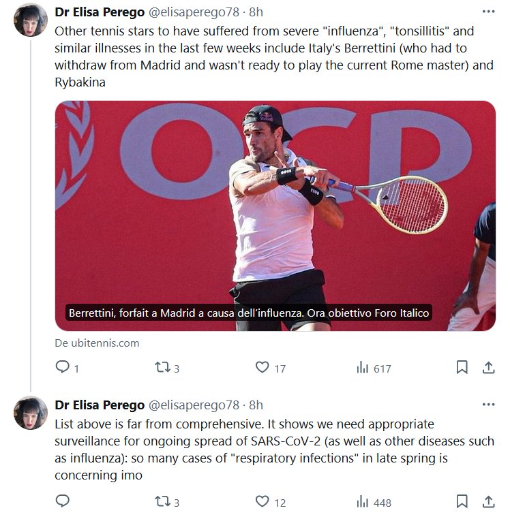
Task: Share the second tweet about surveillance
Action: (x=488, y=502)
